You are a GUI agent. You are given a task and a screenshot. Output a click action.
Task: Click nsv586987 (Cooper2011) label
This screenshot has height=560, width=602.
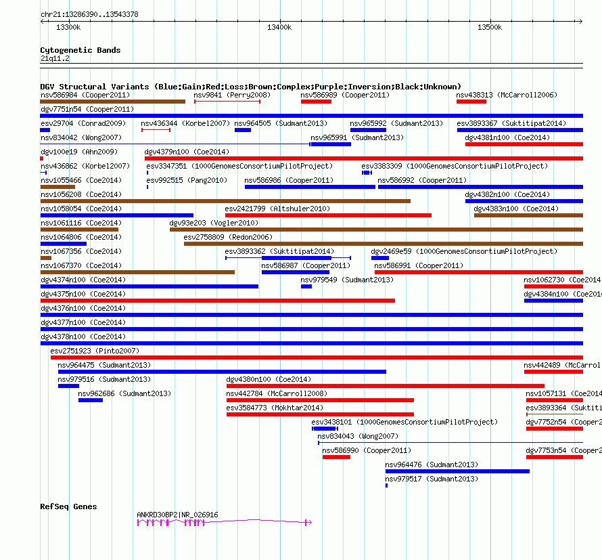click(x=306, y=265)
